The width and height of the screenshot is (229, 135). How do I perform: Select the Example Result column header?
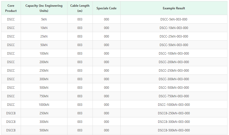pyautogui.click(x=174, y=8)
